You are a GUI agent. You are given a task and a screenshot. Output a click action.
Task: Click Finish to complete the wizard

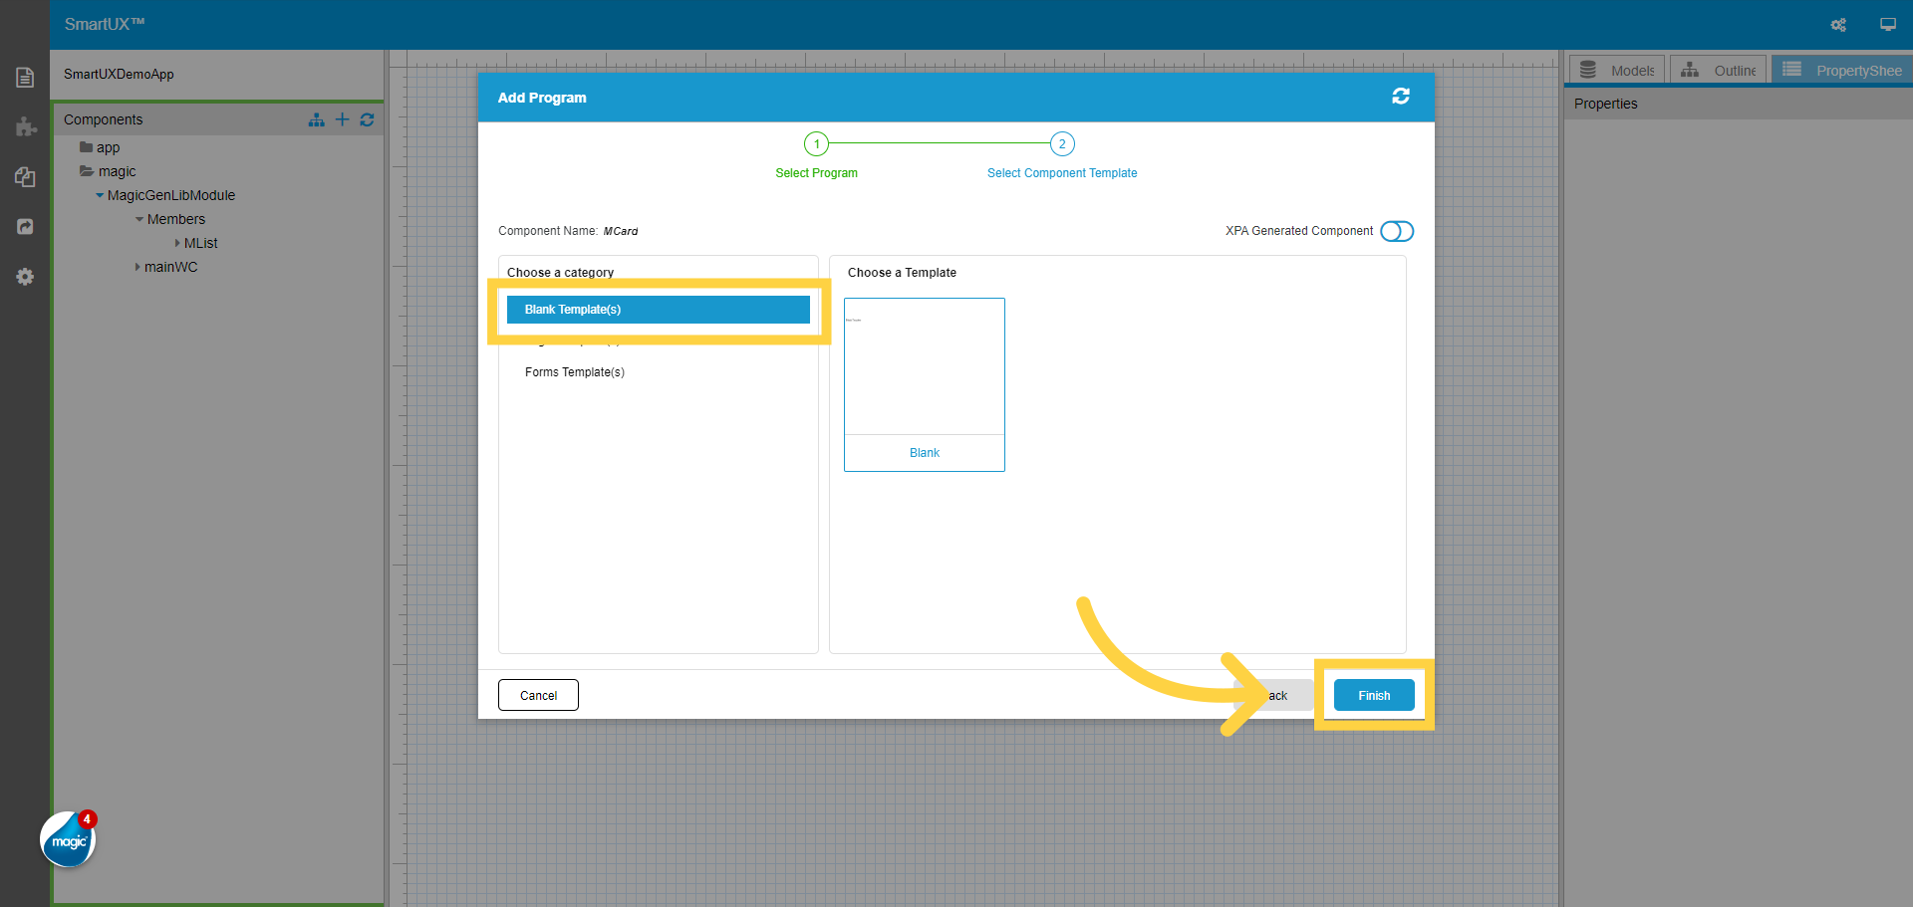coord(1373,695)
